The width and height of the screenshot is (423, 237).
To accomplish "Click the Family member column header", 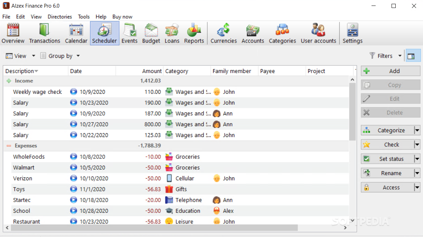I will 235,71.
